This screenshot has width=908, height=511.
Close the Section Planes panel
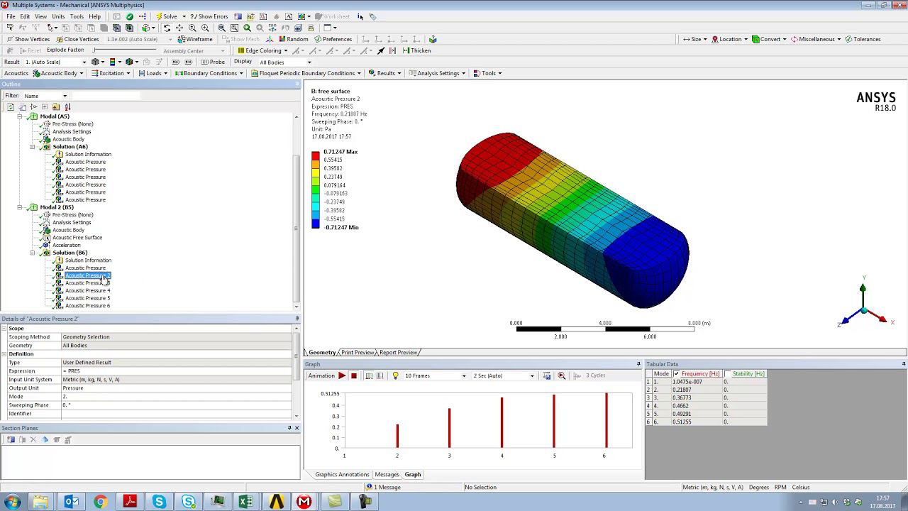pyautogui.click(x=297, y=428)
